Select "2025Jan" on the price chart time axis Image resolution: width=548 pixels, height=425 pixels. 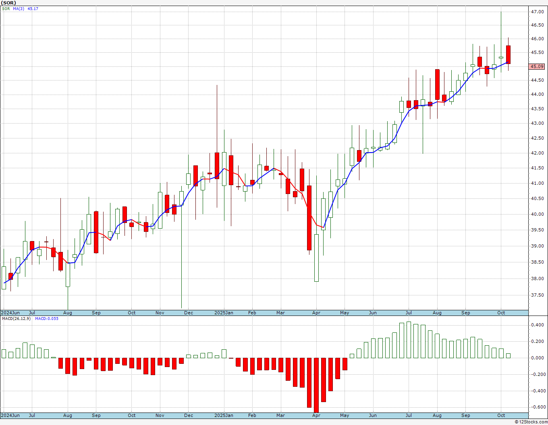pyautogui.click(x=224, y=313)
